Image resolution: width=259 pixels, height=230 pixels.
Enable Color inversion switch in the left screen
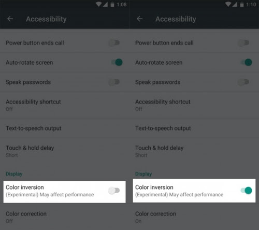114,191
